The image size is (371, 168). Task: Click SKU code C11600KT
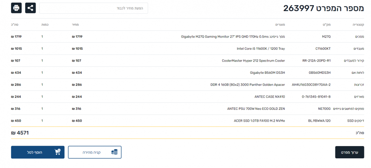point(323,49)
